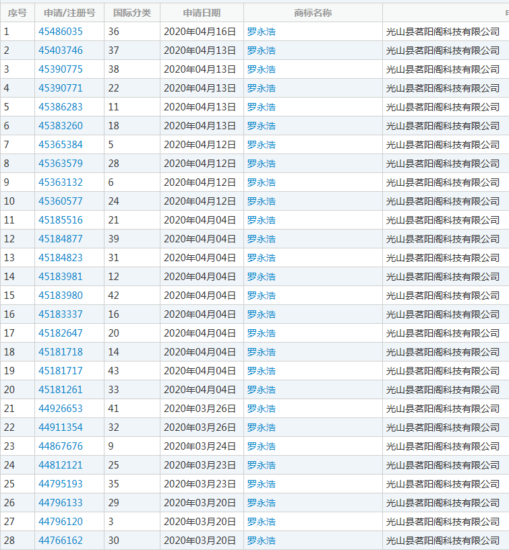Open the 45181261 application link
This screenshot has width=509, height=550.
pos(61,390)
